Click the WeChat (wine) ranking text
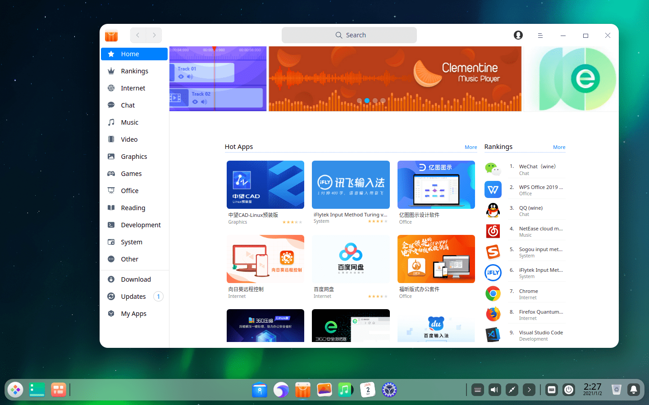 (x=537, y=166)
